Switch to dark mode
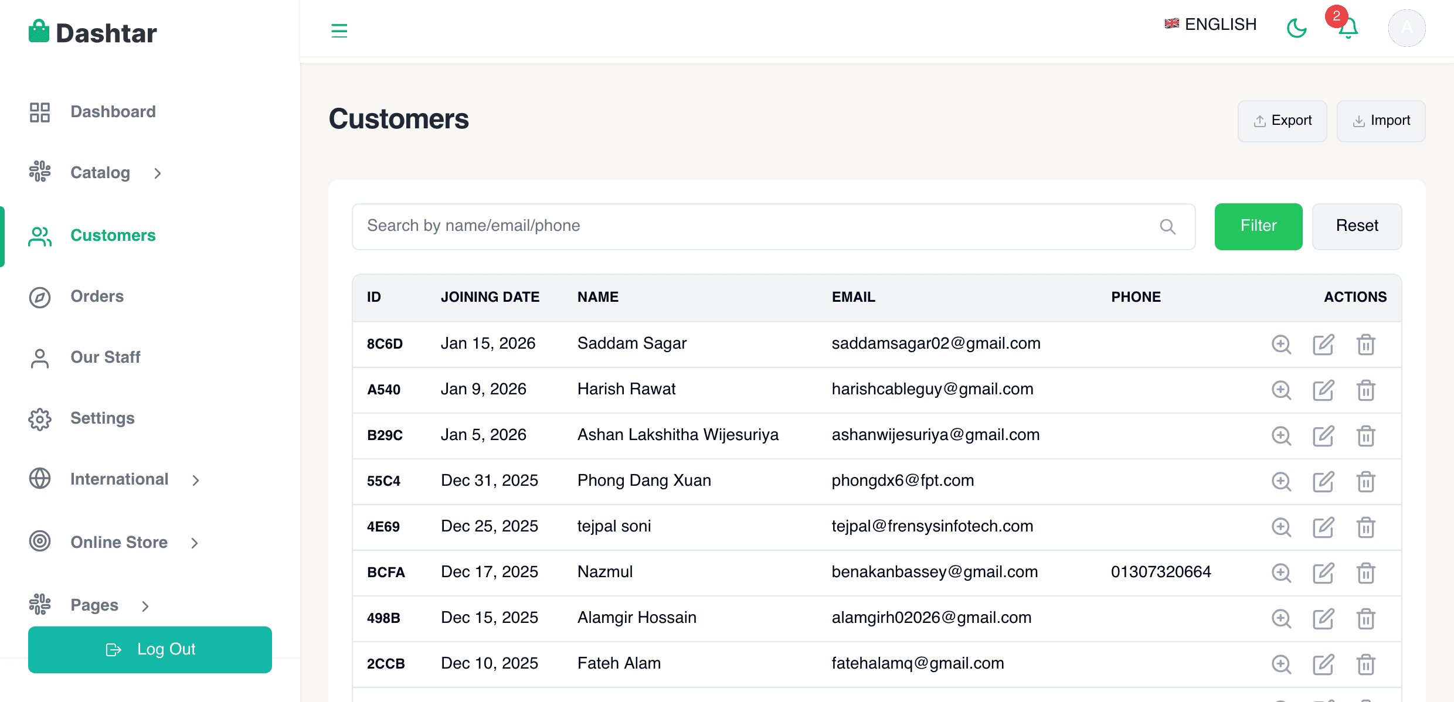Screen dimensions: 1454x702 [x=1297, y=28]
